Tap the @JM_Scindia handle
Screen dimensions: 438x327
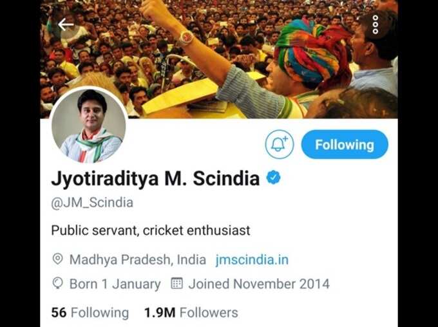[92, 203]
